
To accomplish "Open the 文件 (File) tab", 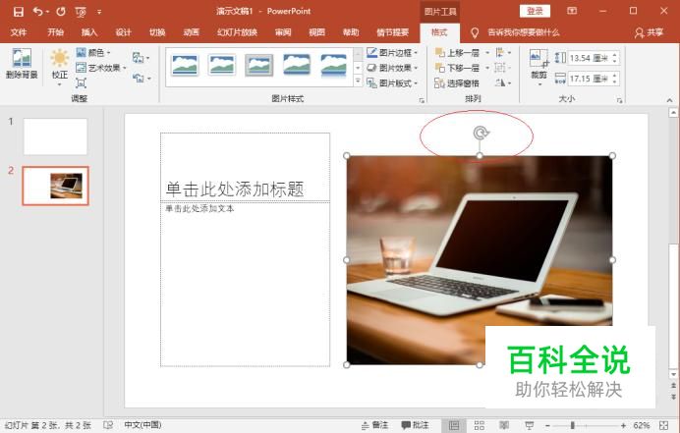I will (x=19, y=32).
